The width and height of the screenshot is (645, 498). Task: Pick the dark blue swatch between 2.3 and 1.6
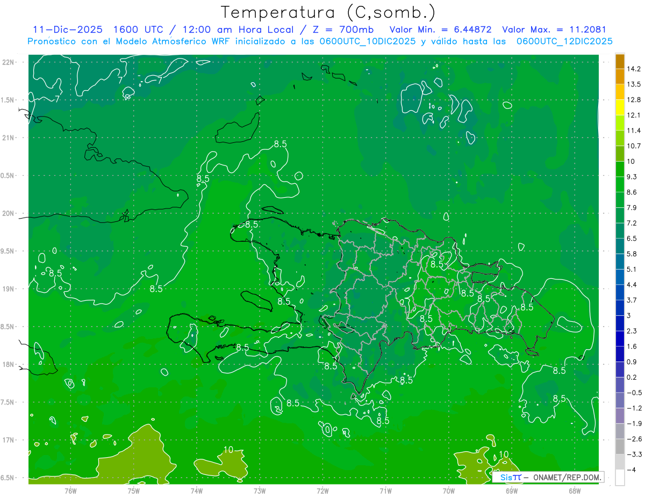pos(620,339)
